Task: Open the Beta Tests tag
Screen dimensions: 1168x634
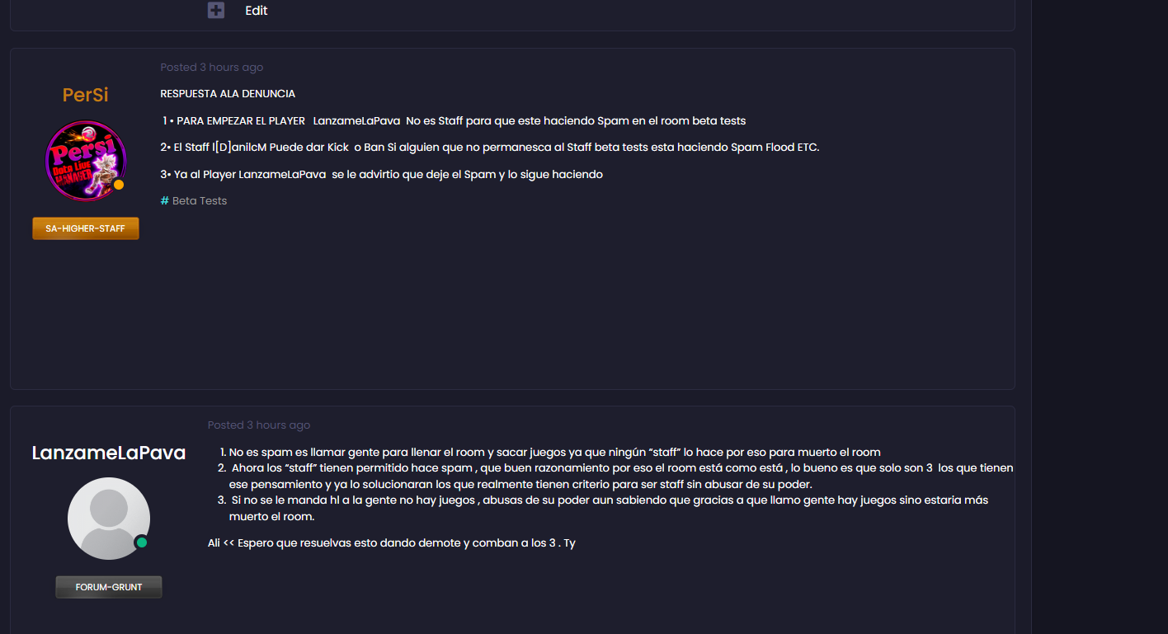Action: click(x=200, y=201)
